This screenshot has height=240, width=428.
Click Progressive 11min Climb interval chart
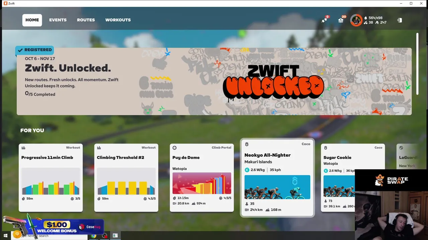51,181
